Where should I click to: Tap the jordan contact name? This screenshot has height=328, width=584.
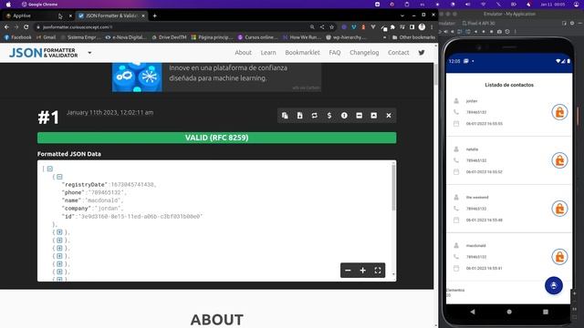[x=472, y=101]
